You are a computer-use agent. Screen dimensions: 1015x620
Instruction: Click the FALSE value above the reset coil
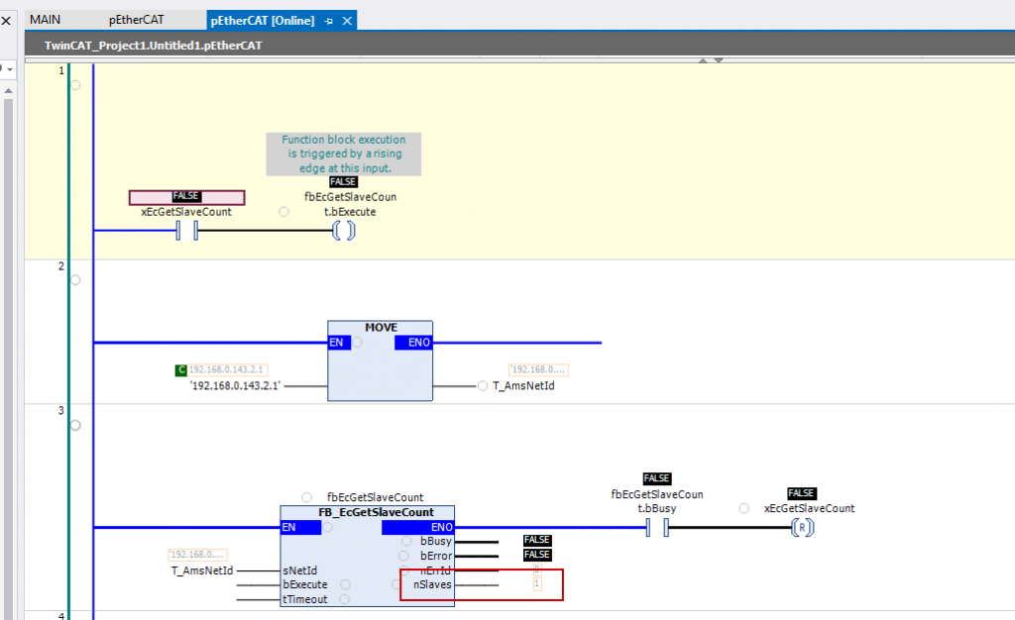coord(801,493)
